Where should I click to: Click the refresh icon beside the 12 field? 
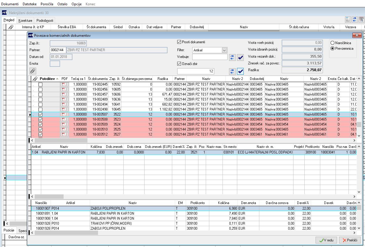click(x=233, y=71)
